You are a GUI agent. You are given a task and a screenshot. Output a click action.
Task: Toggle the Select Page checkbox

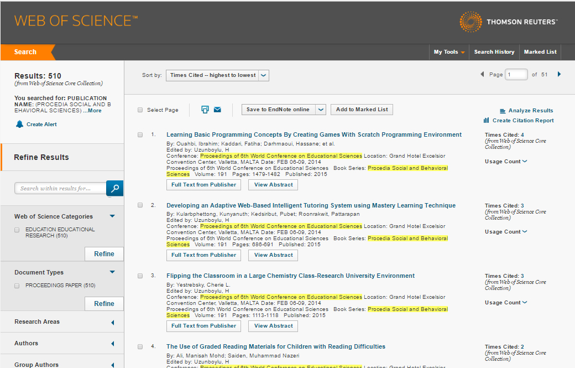click(x=140, y=110)
